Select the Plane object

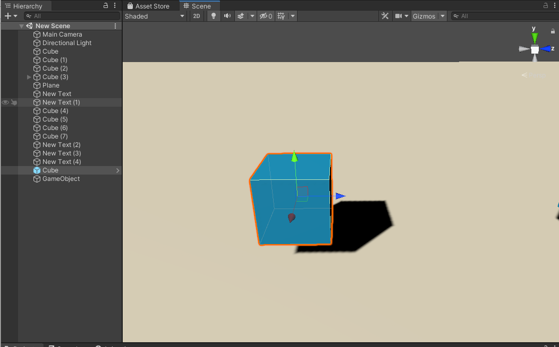(x=51, y=86)
